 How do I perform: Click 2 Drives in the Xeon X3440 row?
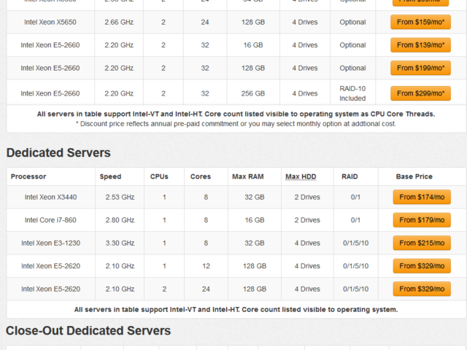click(x=307, y=197)
